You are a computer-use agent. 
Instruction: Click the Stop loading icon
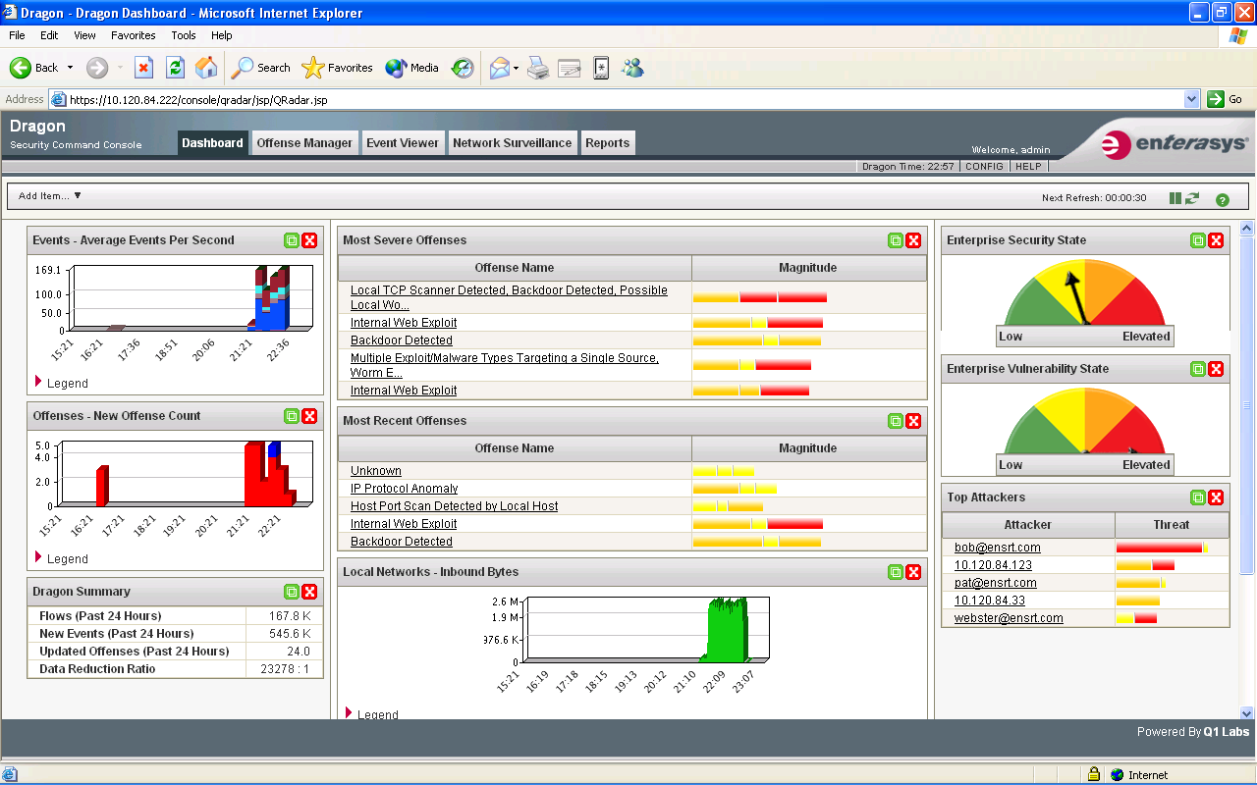[x=143, y=68]
